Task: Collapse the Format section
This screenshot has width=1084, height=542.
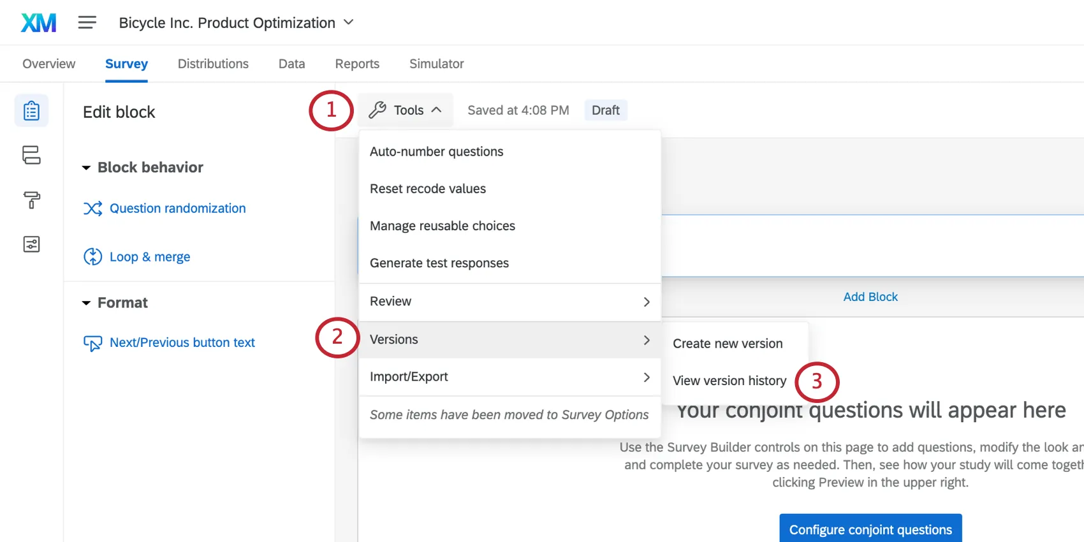Action: click(x=86, y=303)
